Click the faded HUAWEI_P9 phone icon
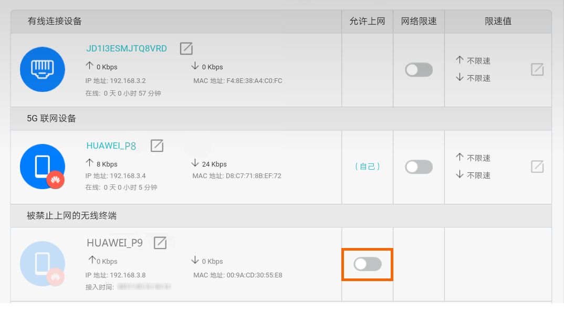564x310 pixels. click(x=43, y=264)
